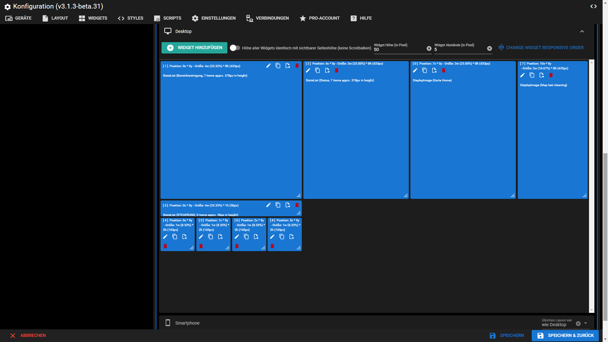Image resolution: width=608 pixels, height=342 pixels.
Task: Click CHANGE WIDGET RESPONSIVE ORDER
Action: click(541, 48)
